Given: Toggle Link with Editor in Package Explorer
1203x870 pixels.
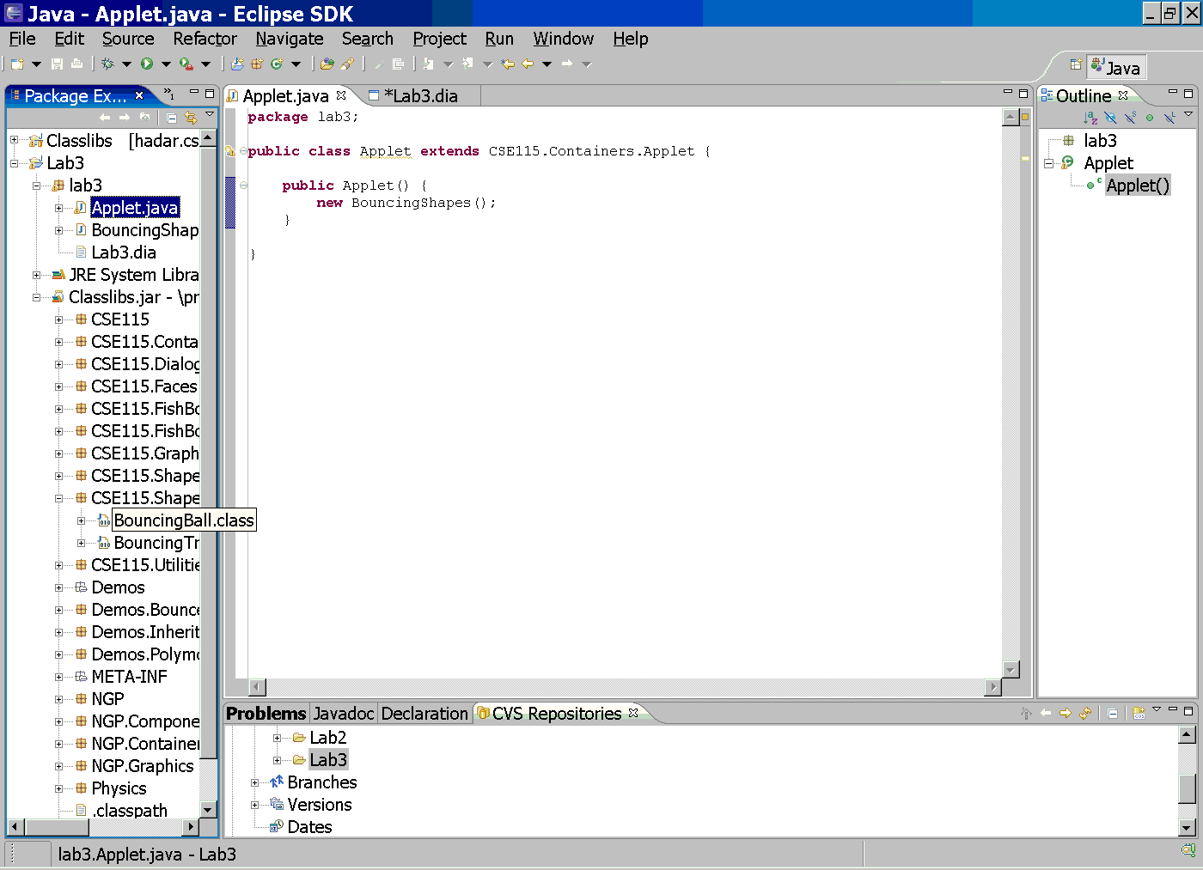Looking at the screenshot, I should 191,118.
